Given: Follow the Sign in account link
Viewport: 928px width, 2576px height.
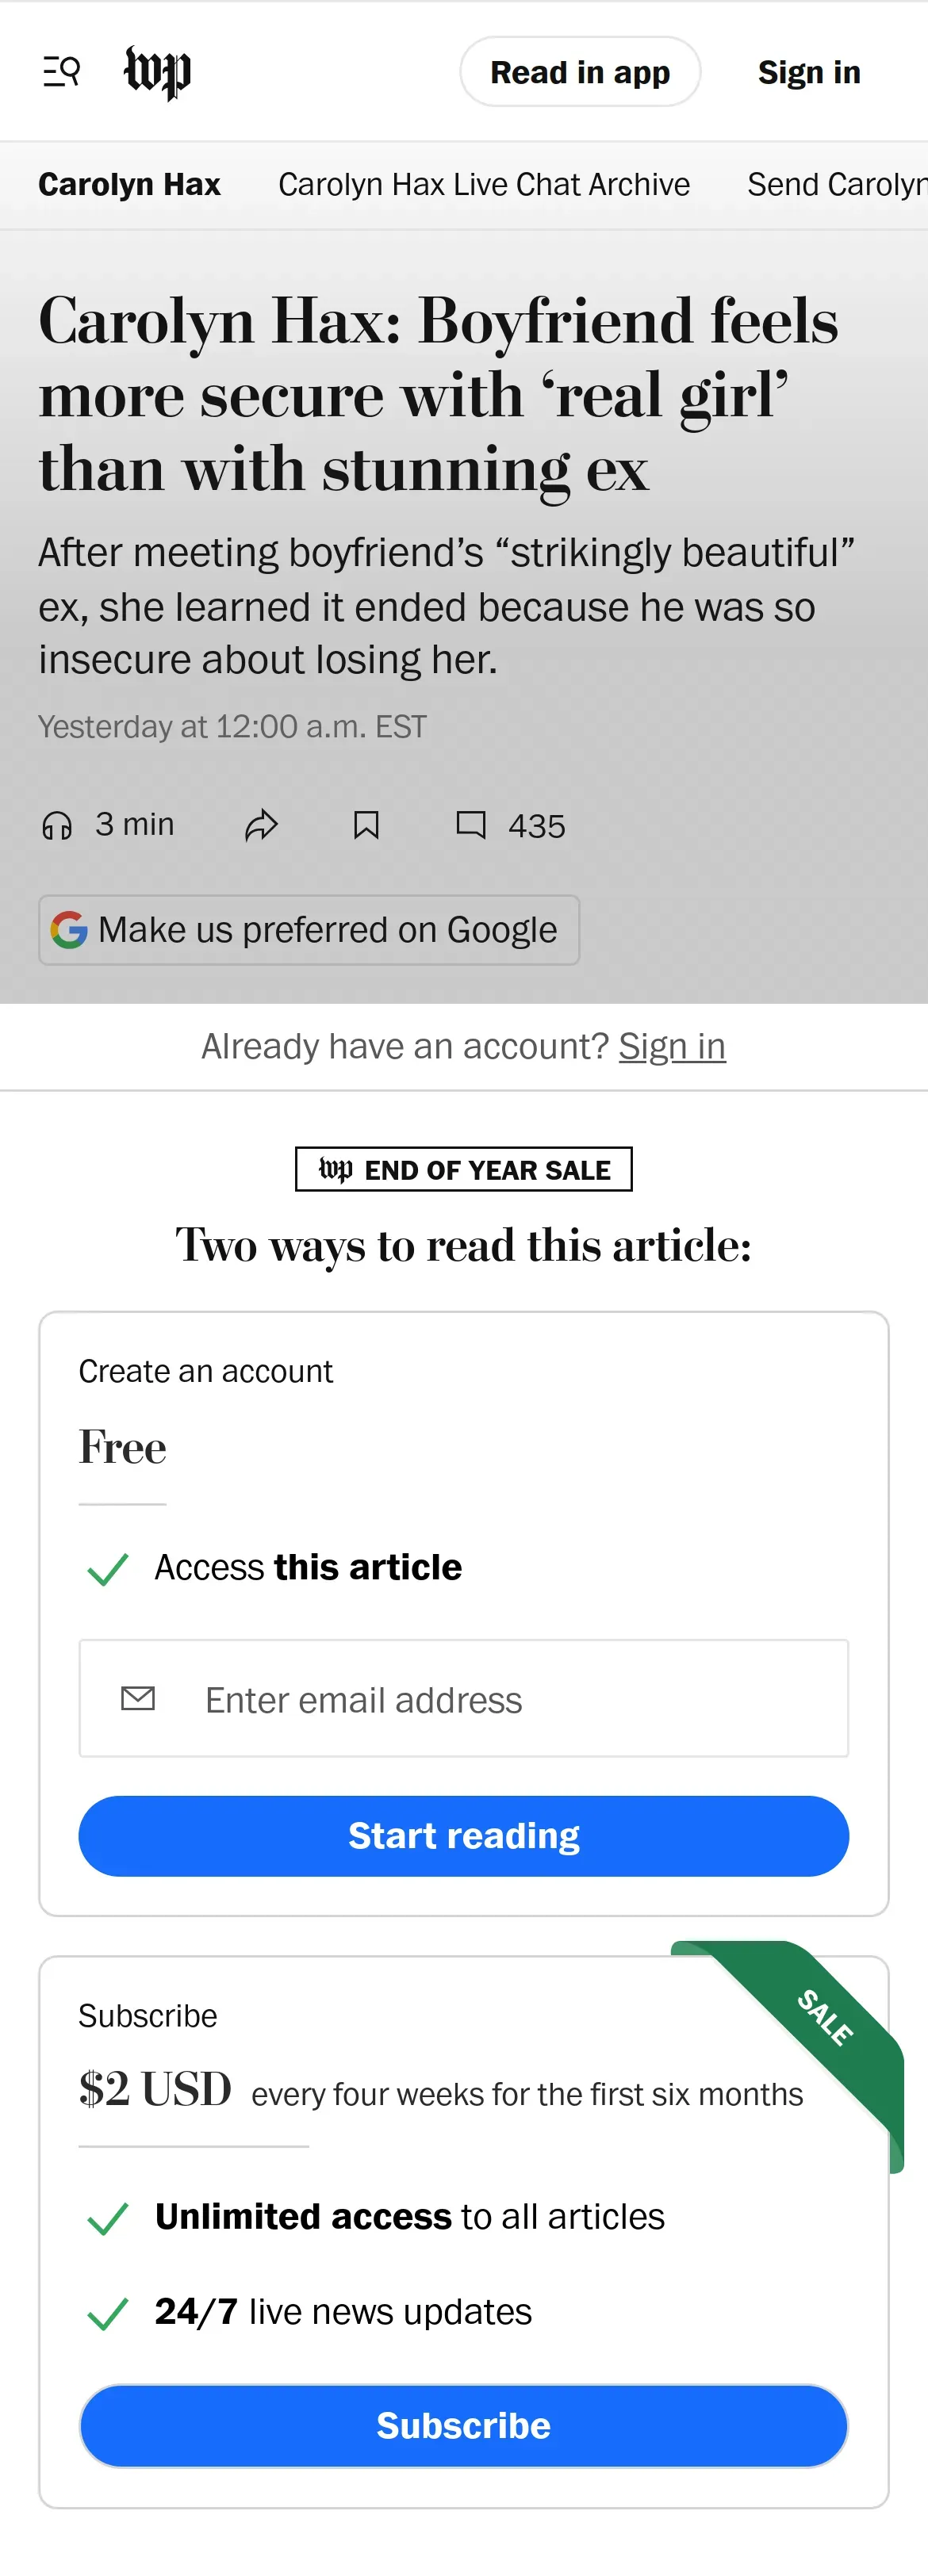Looking at the screenshot, I should point(672,1046).
